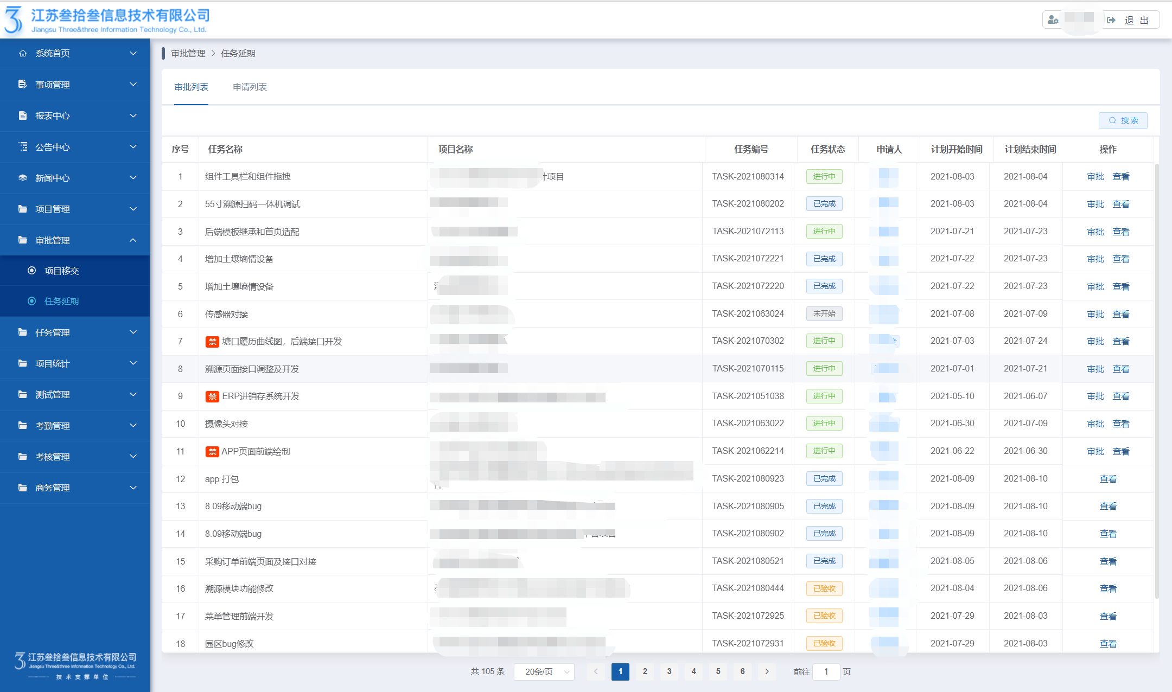Collapse the 审批管理 menu chevron
The height and width of the screenshot is (692, 1172).
133,240
